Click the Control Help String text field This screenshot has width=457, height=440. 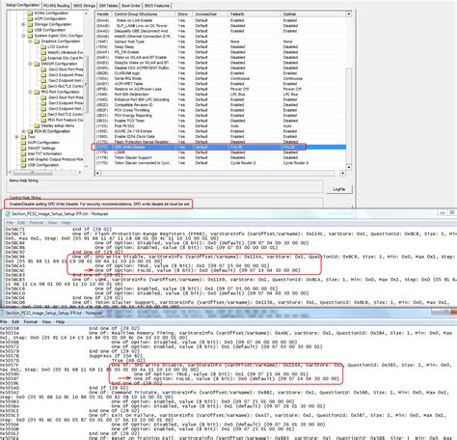tap(164, 204)
